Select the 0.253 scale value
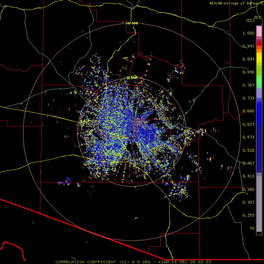The width and height of the screenshot is (264, 264). click(248, 215)
